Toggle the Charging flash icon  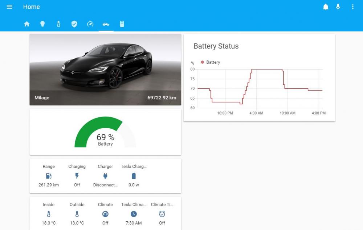click(x=77, y=176)
